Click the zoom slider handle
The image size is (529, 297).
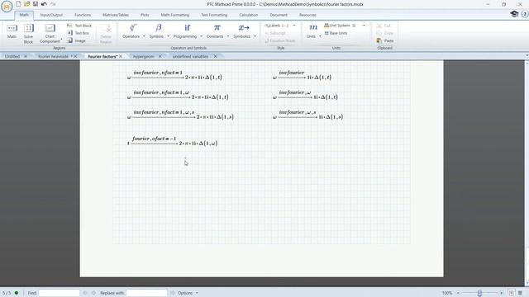click(x=479, y=294)
